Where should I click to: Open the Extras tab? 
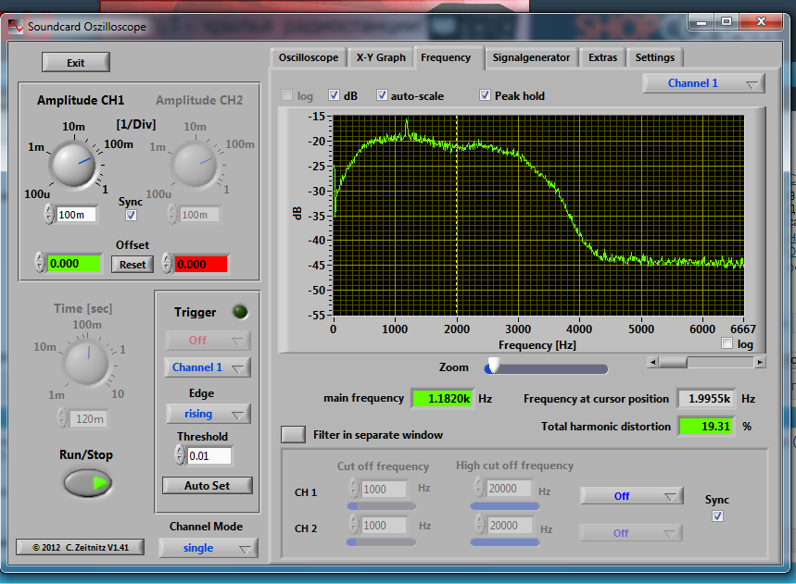[x=602, y=57]
